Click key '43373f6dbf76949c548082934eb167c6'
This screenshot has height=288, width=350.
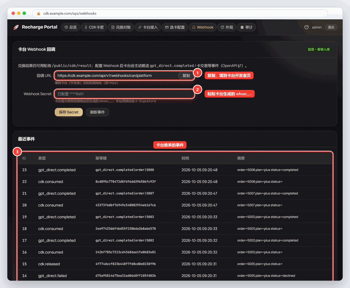coord(125,205)
